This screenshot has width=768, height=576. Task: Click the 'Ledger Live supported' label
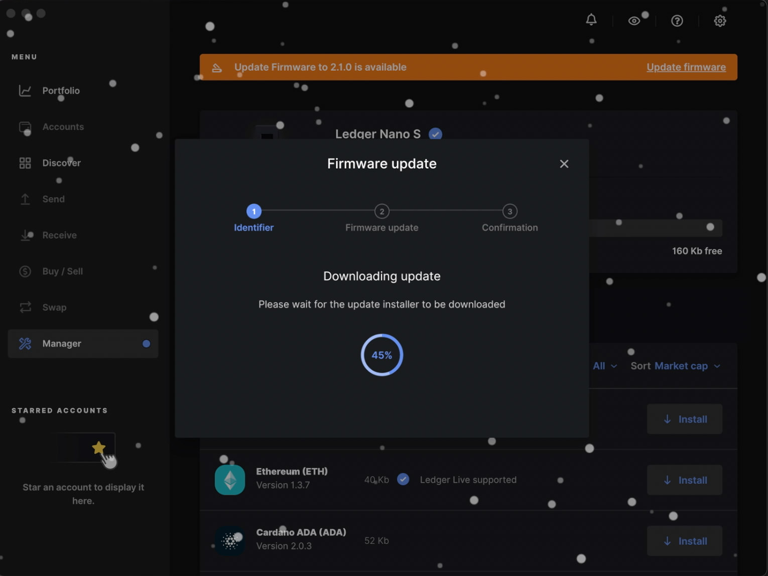point(468,480)
